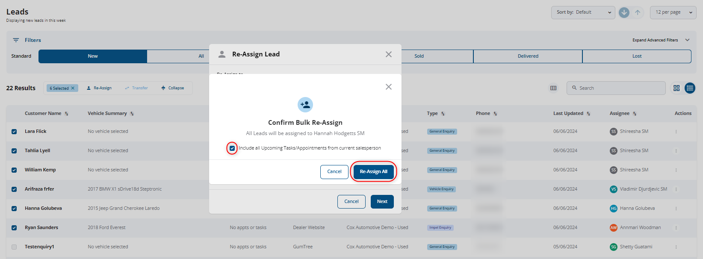Uncheck the Arifraza frfer row checkbox

[x=14, y=189]
